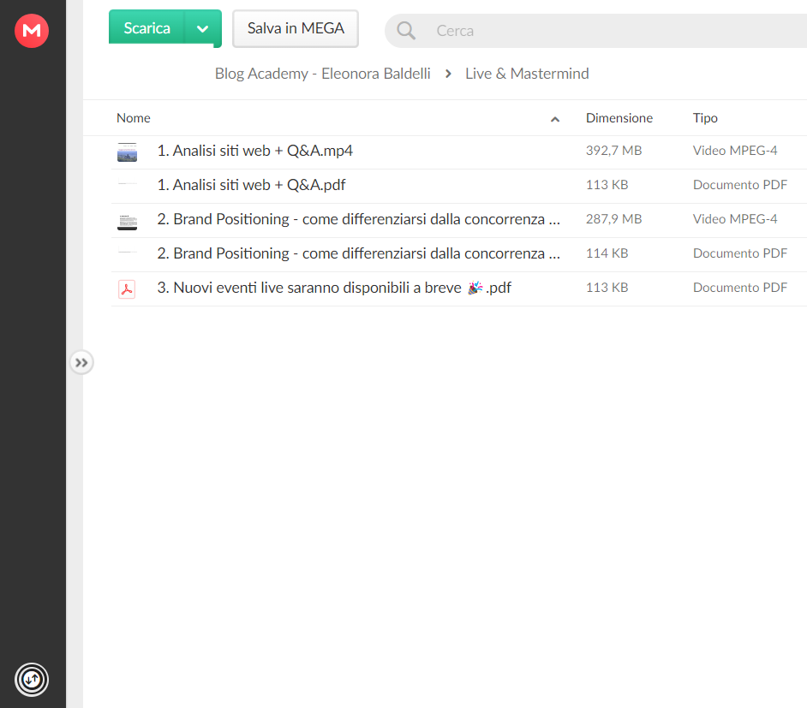
Task: Click the Salva in MEGA button
Action: tap(296, 29)
